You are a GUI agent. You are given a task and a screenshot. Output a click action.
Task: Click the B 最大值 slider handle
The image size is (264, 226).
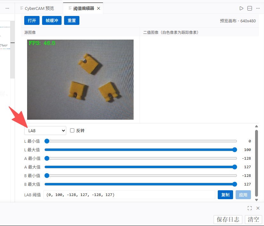(235, 184)
